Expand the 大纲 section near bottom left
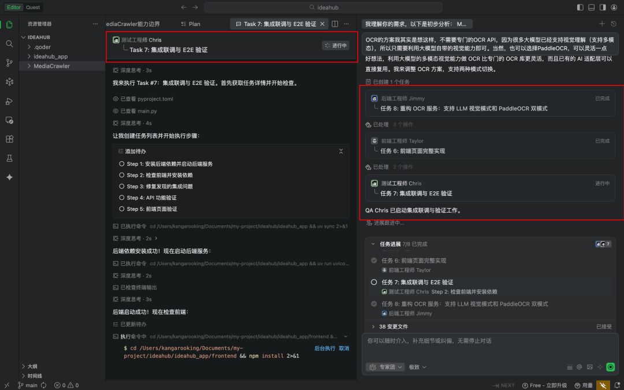 pos(29,366)
